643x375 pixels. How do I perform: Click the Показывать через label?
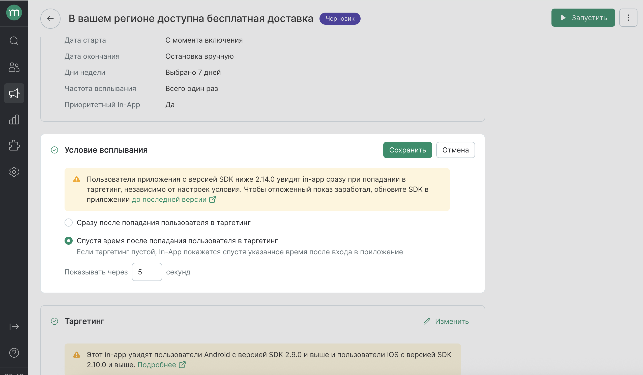coord(96,272)
